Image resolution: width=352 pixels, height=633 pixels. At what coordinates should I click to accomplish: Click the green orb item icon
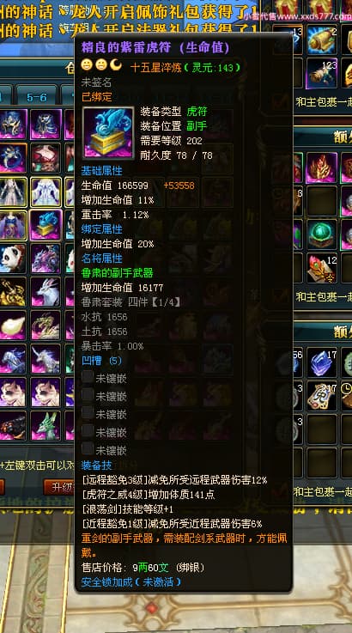coord(321,234)
